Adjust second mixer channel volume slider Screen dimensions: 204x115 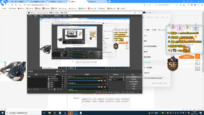[x=84, y=87]
